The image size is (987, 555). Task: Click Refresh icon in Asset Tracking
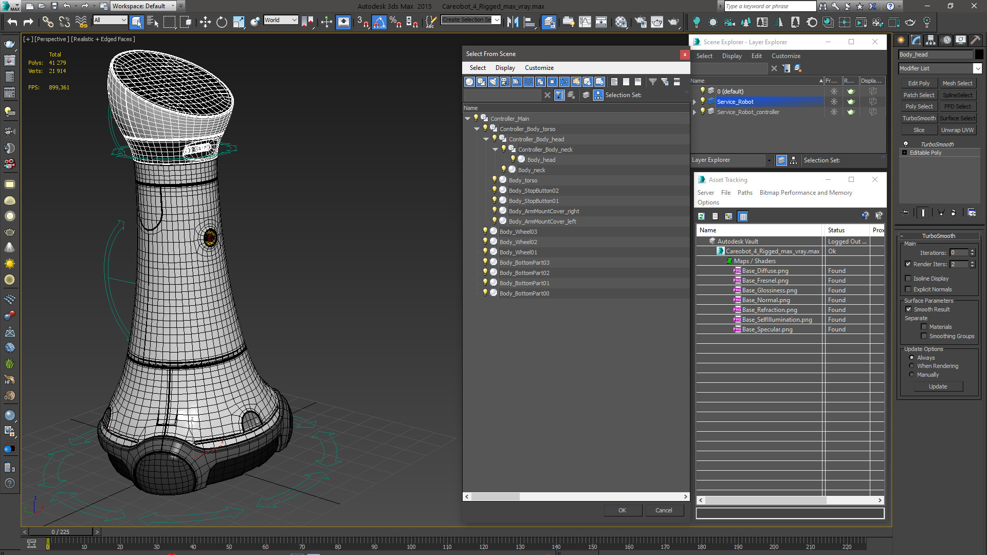pos(701,216)
